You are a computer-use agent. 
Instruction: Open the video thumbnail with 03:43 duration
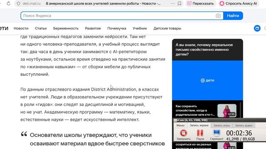(x=227, y=146)
